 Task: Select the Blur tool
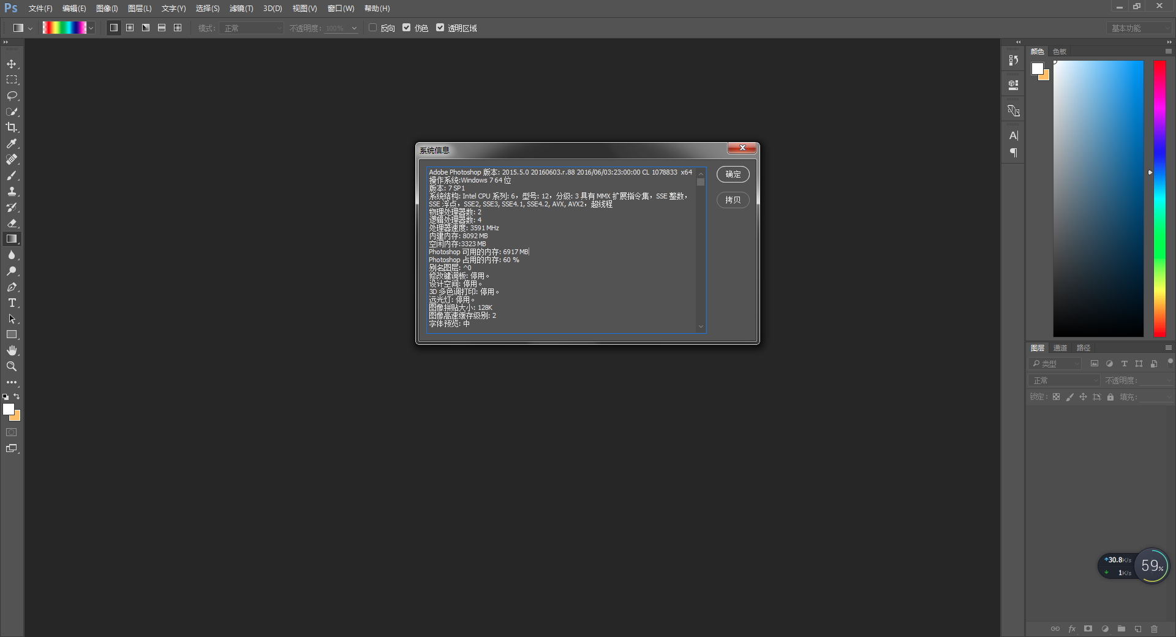pyautogui.click(x=12, y=255)
